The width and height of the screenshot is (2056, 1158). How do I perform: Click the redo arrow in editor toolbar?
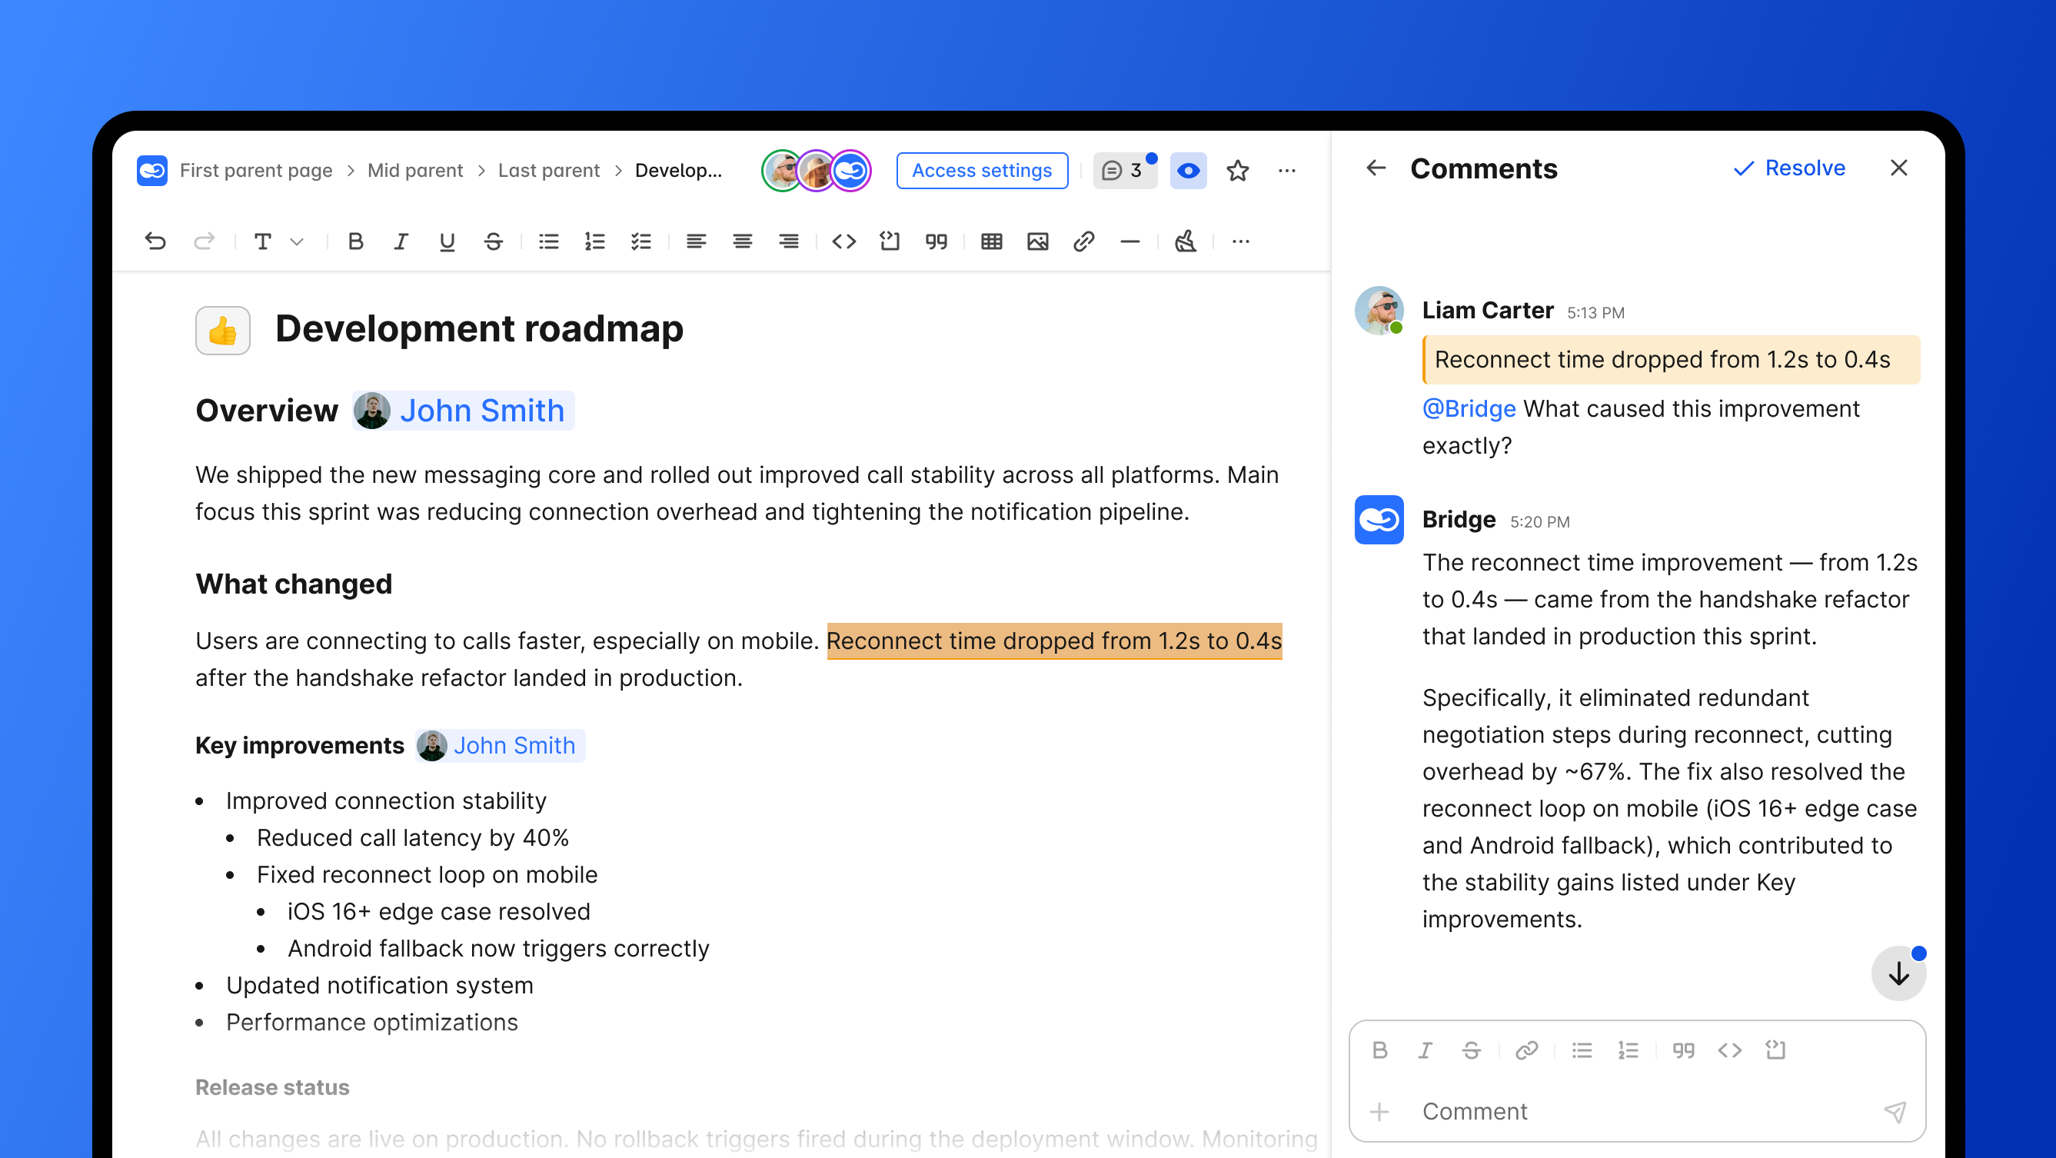tap(204, 241)
